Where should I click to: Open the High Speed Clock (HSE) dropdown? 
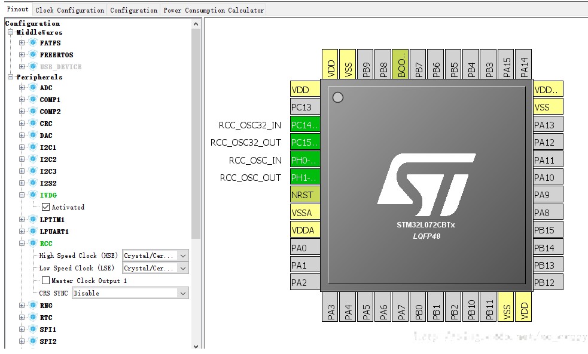156,256
